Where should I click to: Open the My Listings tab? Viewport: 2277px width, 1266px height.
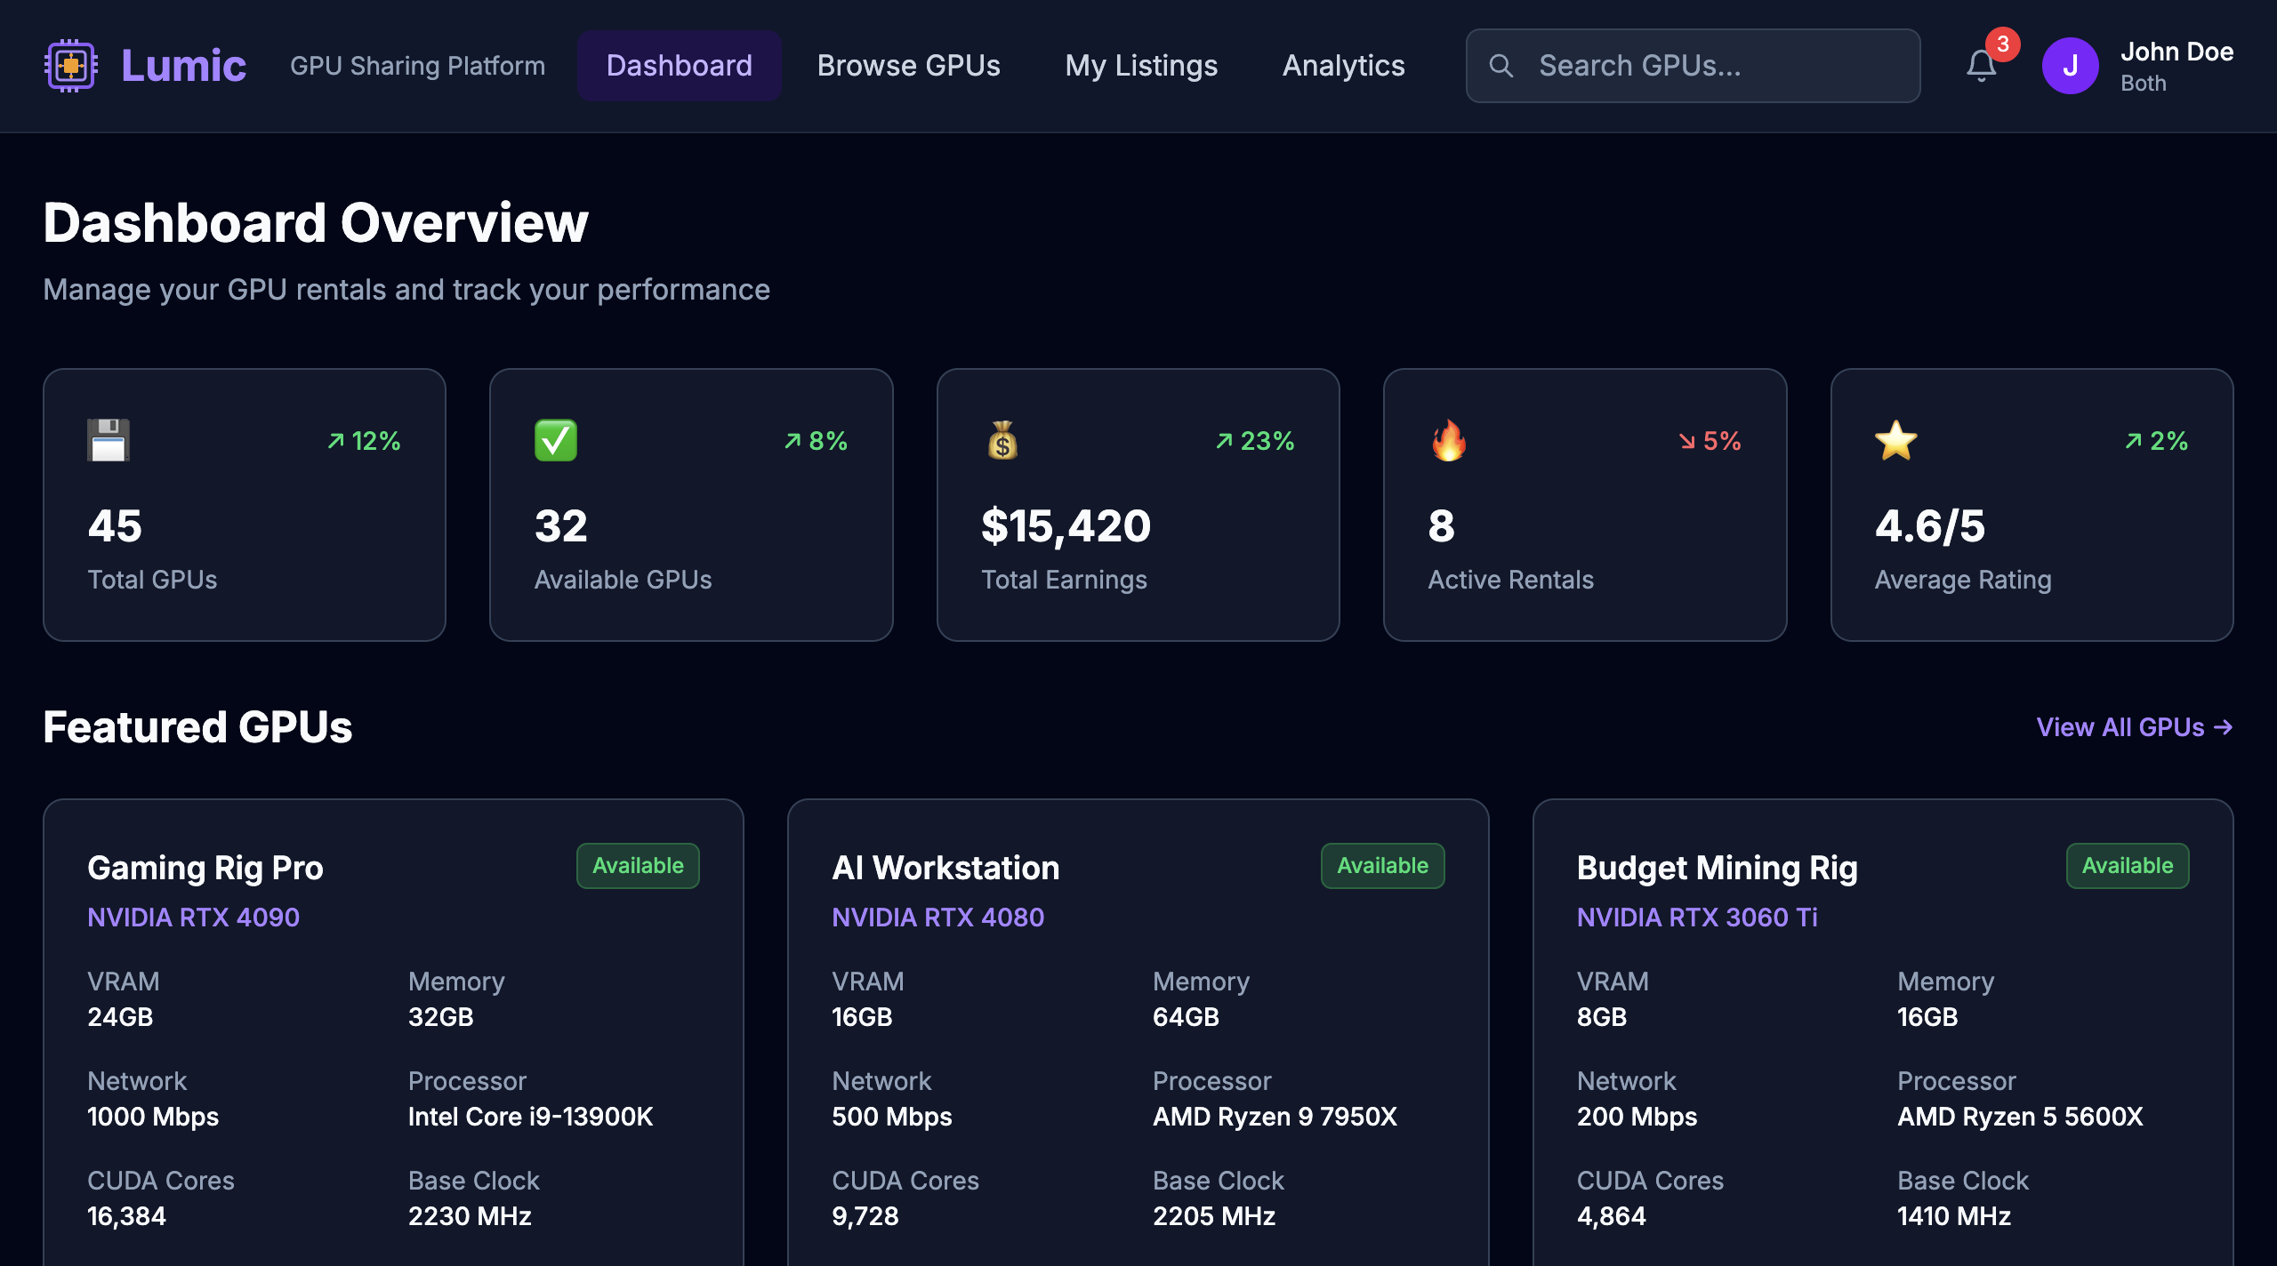pos(1141,66)
